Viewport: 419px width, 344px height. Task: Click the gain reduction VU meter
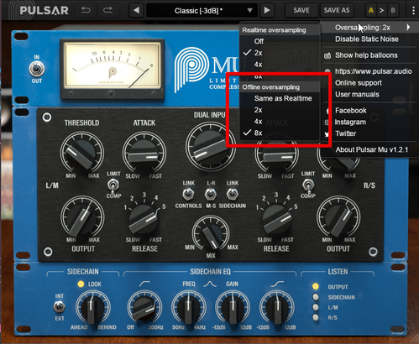point(112,69)
